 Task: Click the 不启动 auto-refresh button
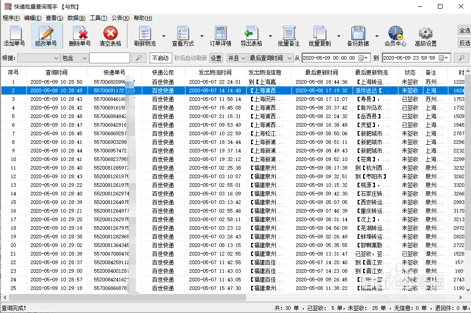(160, 58)
